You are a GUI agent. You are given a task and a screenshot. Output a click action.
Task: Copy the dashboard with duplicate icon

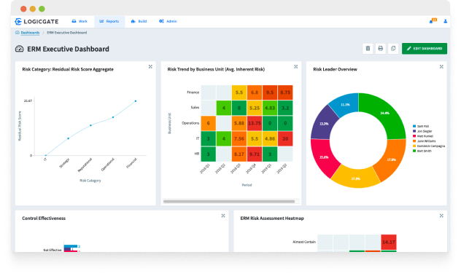(x=393, y=49)
